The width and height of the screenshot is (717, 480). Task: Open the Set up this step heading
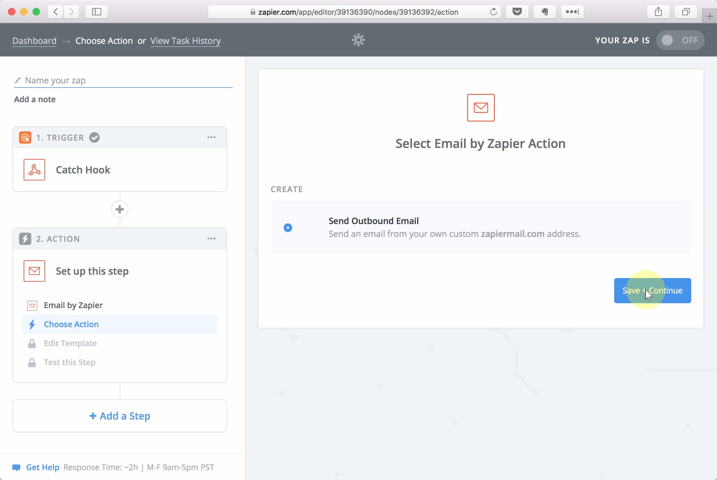(x=92, y=271)
